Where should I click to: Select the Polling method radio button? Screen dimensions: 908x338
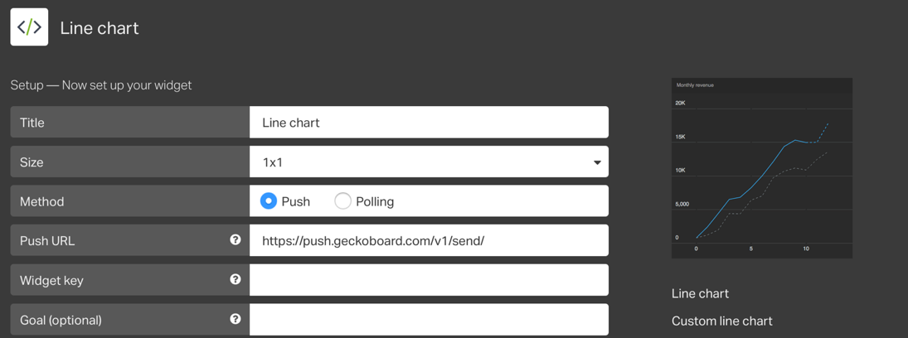pyautogui.click(x=342, y=201)
